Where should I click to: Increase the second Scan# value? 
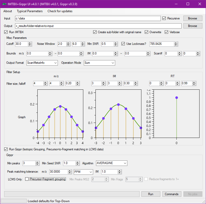[198, 52]
